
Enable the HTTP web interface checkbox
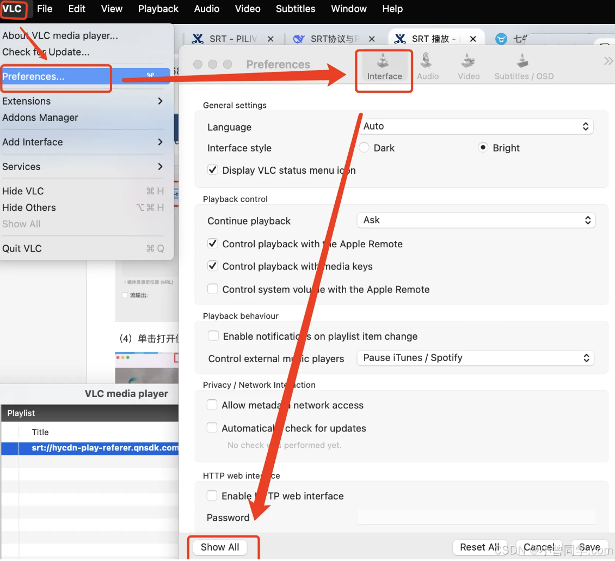point(212,496)
